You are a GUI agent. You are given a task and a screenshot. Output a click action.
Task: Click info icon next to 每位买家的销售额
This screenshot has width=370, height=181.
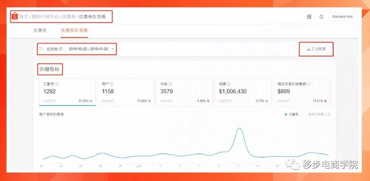tap(309, 84)
